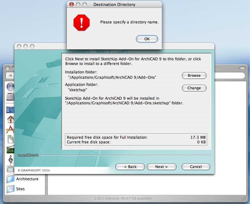Click the "0 KB" current free space value

click(x=201, y=142)
